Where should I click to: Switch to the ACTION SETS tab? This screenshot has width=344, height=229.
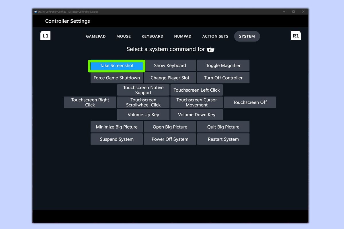[x=215, y=36]
